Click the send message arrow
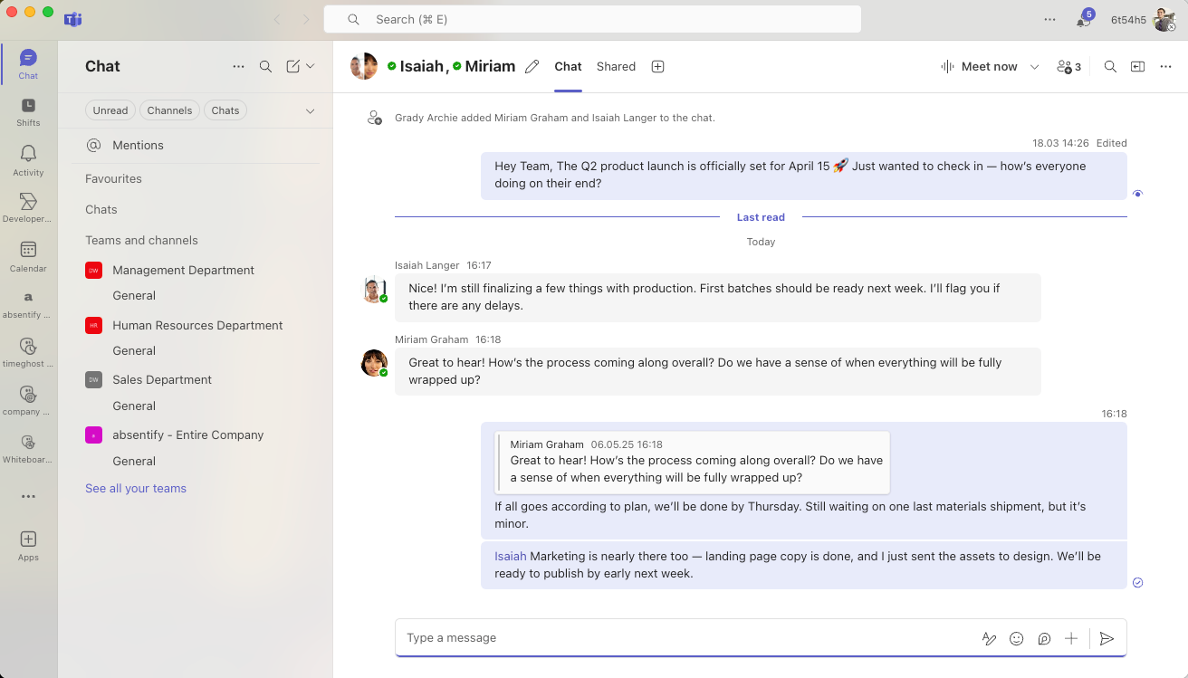1188x678 pixels. 1106,638
